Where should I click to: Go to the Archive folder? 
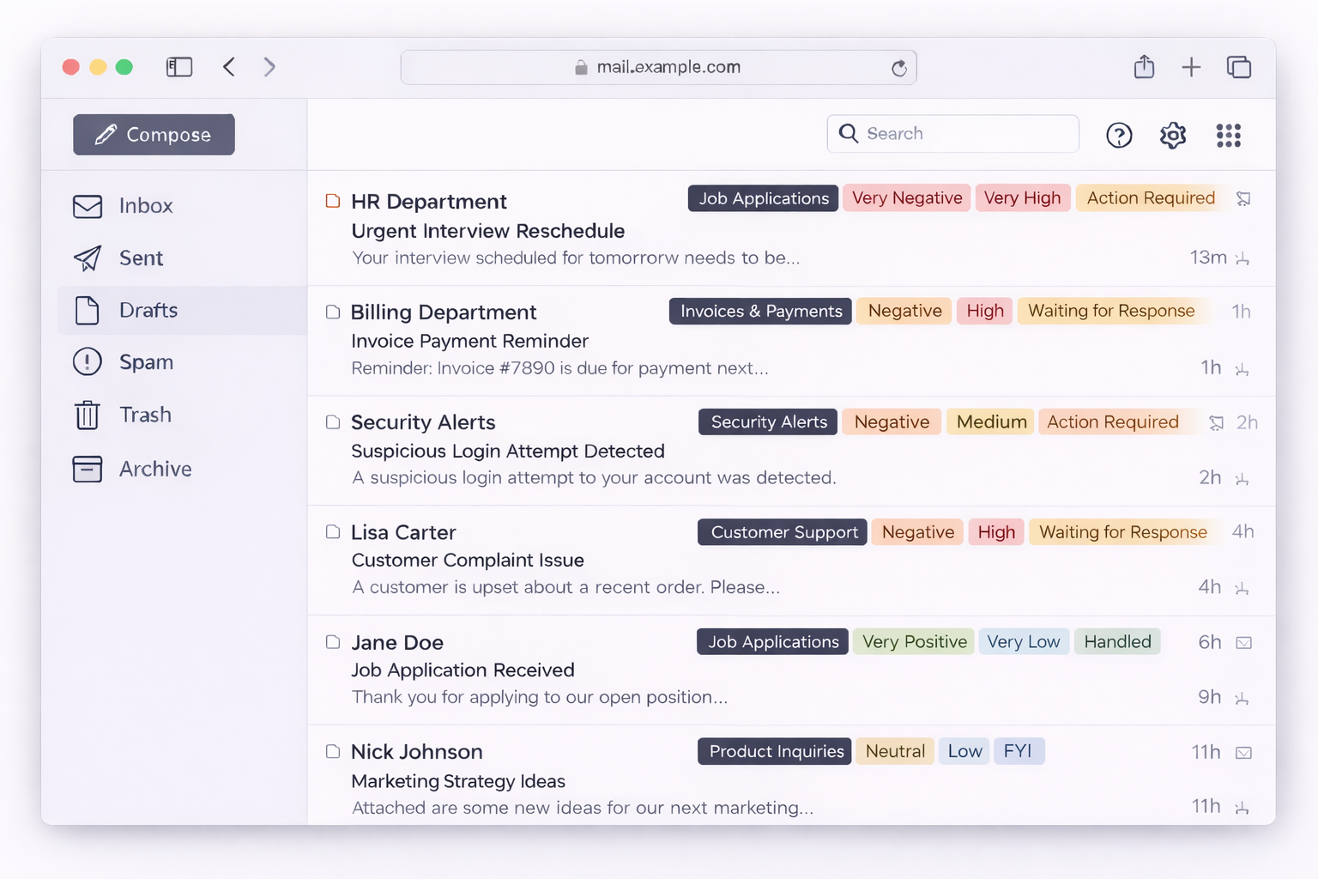[x=88, y=469]
